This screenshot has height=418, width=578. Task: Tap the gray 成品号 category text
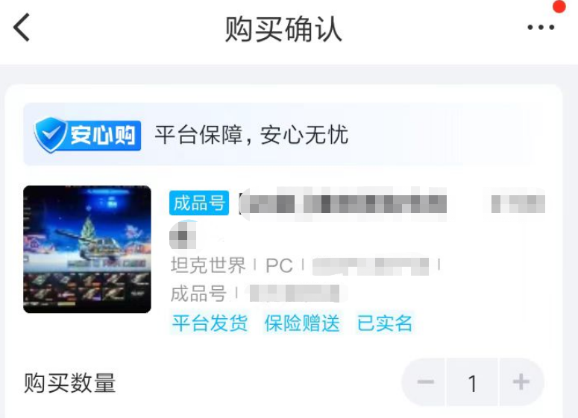(x=198, y=294)
